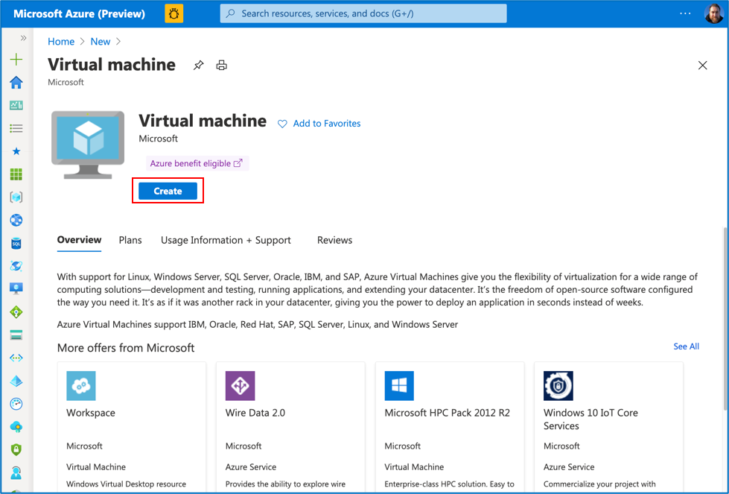The height and width of the screenshot is (494, 729).
Task: Open the Windows 10 IoT Core card icon
Action: (558, 386)
